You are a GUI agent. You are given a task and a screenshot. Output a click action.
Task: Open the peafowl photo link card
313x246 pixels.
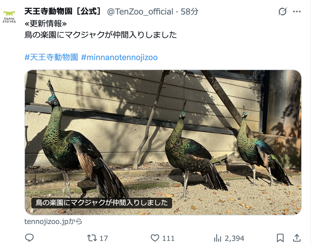click(163, 142)
